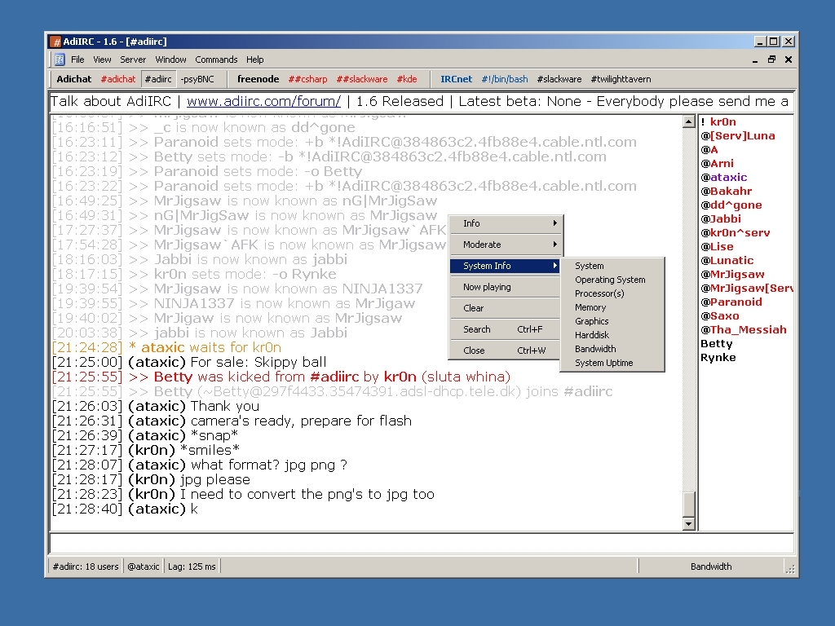Open the www.adiirc.com/forum/ link in topic
This screenshot has width=835, height=626.
pos(263,101)
